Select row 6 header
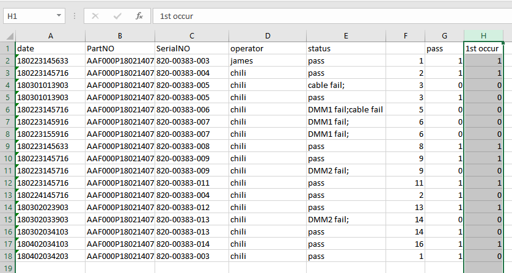Screen dimensions: 512x273 click(x=7, y=110)
